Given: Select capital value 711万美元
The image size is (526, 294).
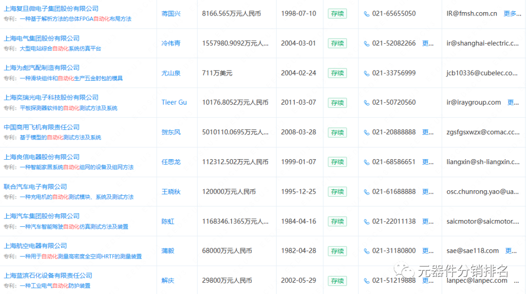Looking at the screenshot, I should point(217,73).
